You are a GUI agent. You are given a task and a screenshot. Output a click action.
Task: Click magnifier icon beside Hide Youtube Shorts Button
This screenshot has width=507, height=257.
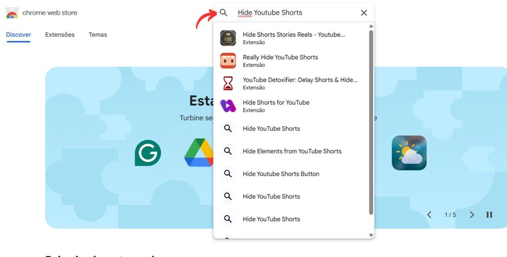coord(228,174)
